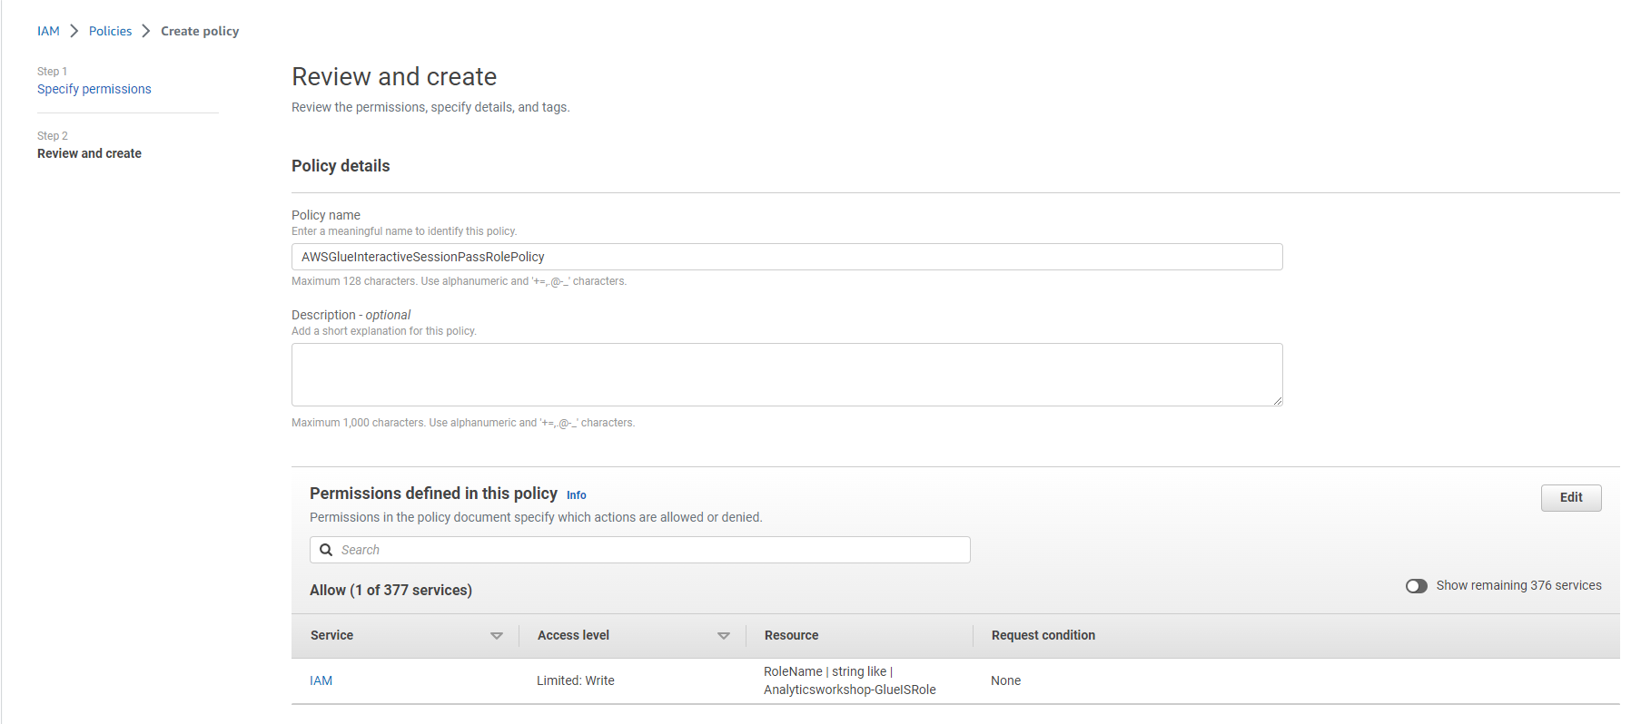Toggle Show remaining 376 services

[1416, 586]
